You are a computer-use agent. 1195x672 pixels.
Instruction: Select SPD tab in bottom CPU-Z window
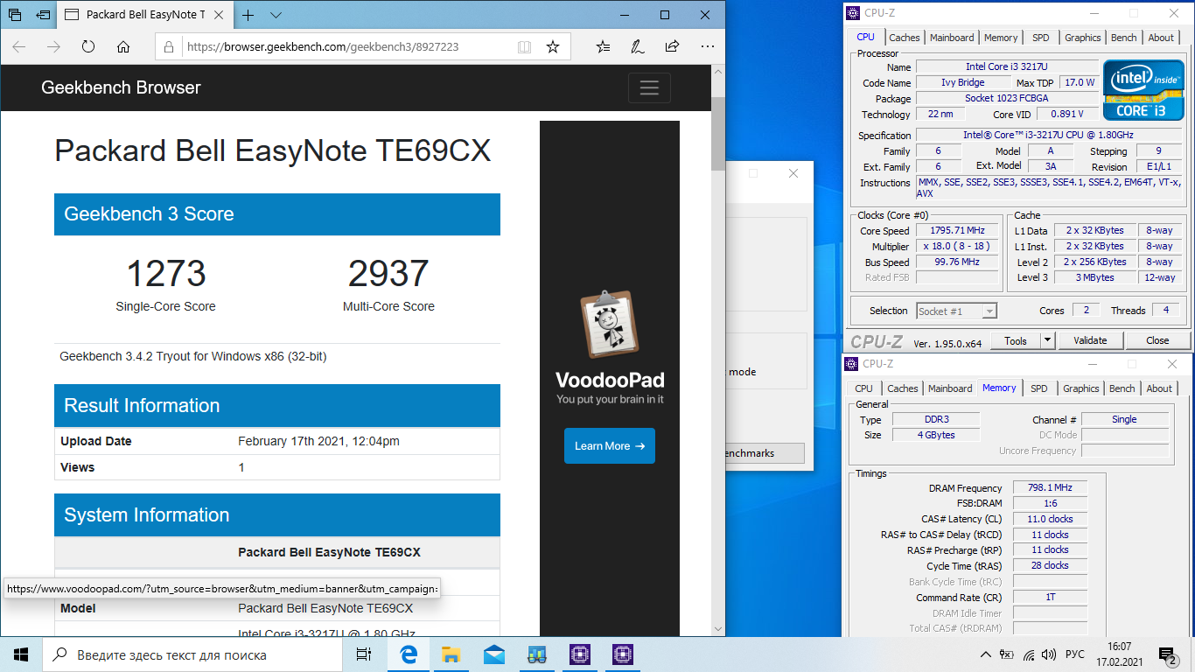tap(1038, 388)
